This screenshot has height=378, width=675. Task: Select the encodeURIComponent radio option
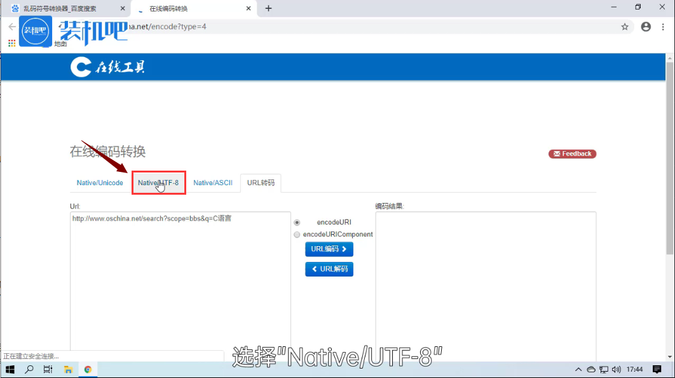pyautogui.click(x=297, y=235)
